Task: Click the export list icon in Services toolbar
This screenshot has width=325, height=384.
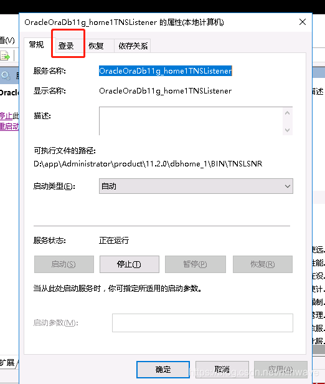Action: (5, 56)
